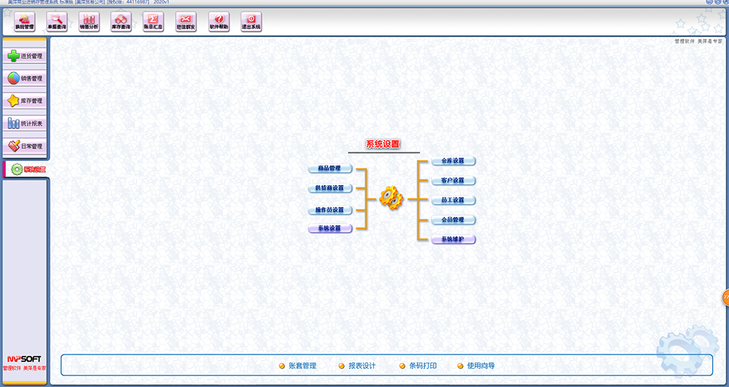This screenshot has width=729, height=387.
Task: Click the 商品管理 button
Action: 330,168
